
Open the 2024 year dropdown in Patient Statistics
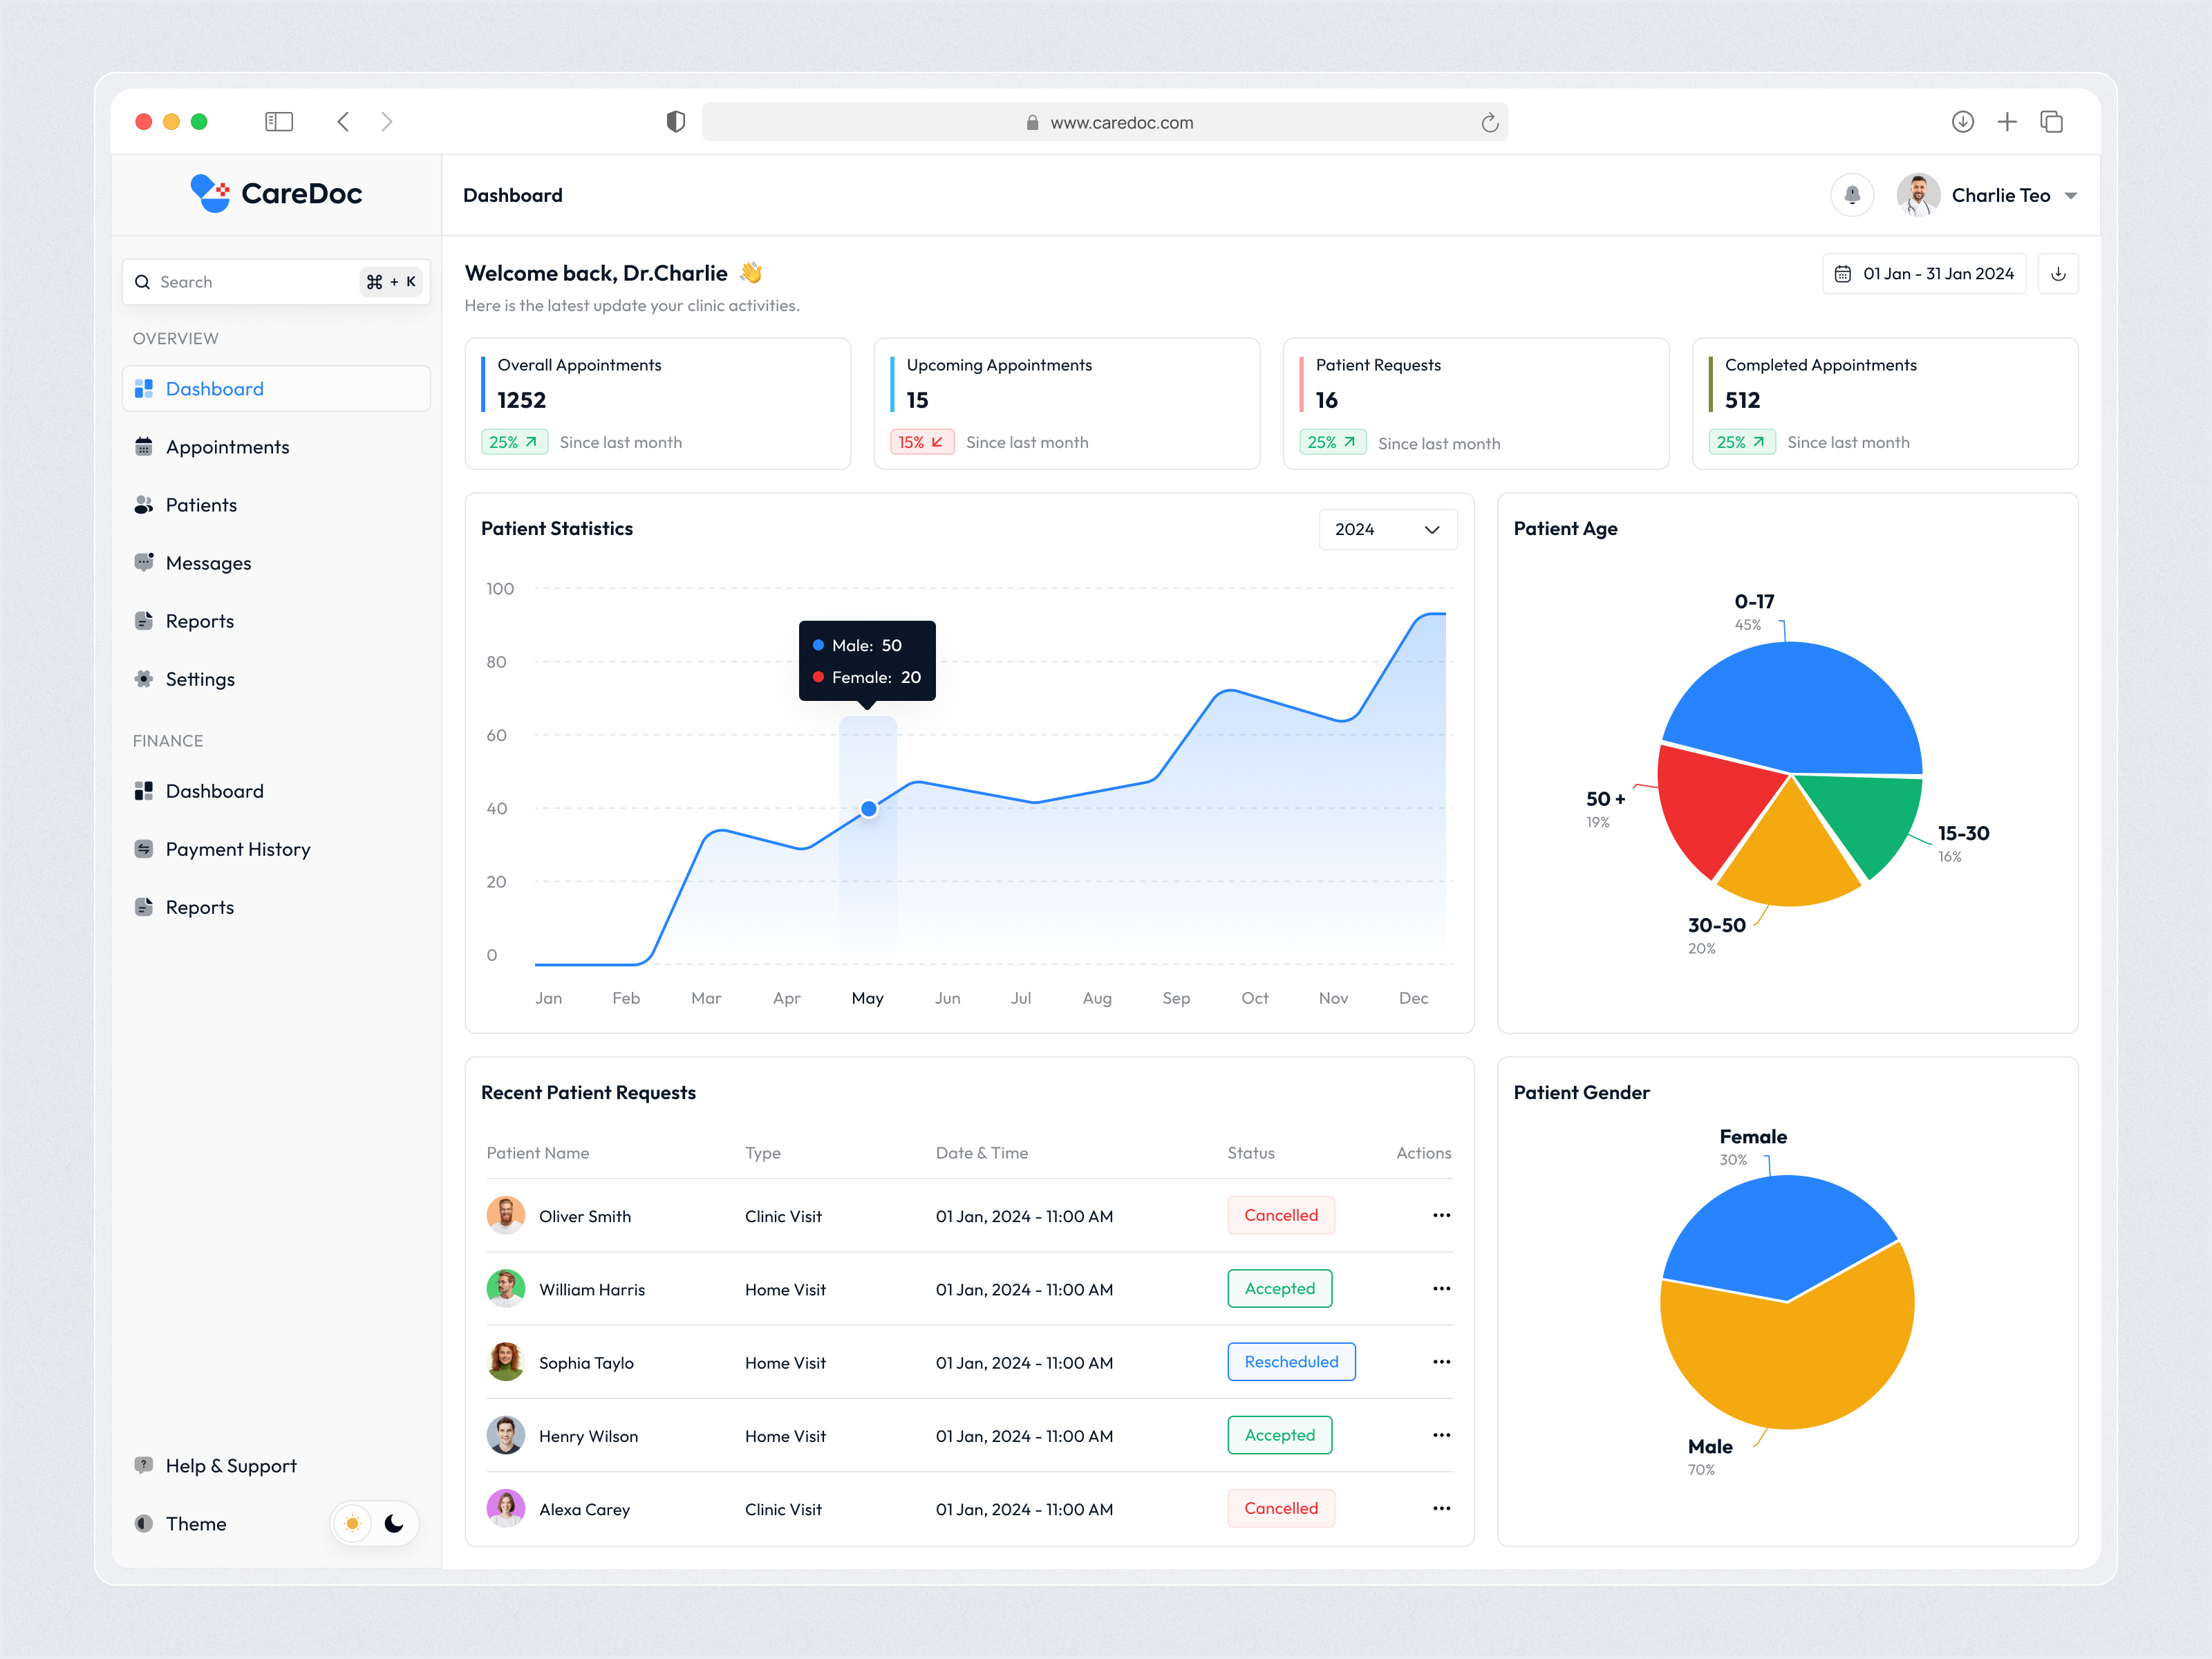coord(1388,529)
